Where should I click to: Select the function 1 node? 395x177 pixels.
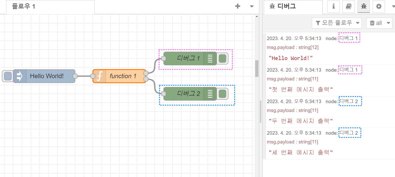119,76
